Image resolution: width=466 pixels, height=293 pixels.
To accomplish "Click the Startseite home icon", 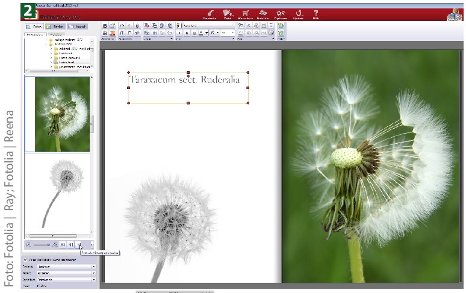I will [210, 13].
